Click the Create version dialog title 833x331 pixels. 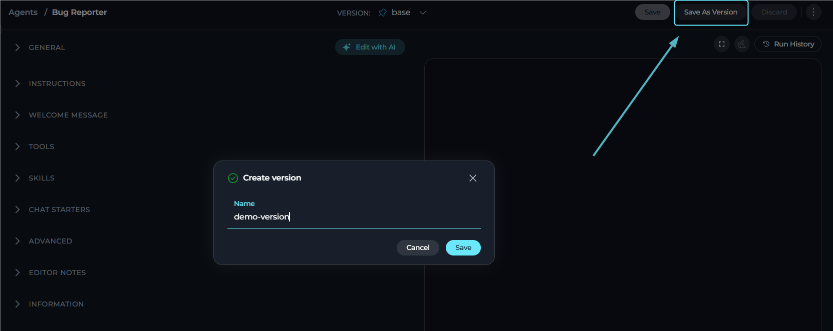[272, 177]
